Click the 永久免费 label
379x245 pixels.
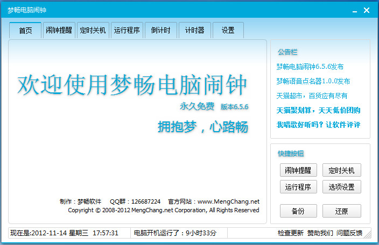click(197, 106)
